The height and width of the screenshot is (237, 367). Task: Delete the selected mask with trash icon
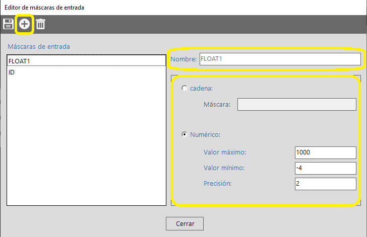40,24
